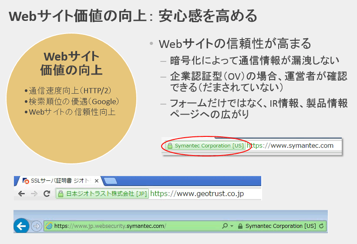
Task: Close the SSLサーバ証明書 tab with X
Action: 97,181
